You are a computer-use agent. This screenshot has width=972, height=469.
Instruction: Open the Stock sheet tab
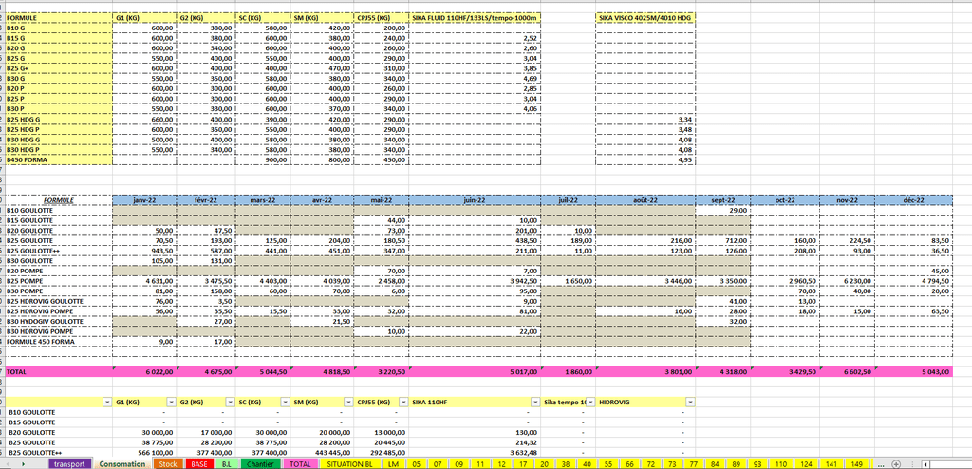[x=167, y=464]
